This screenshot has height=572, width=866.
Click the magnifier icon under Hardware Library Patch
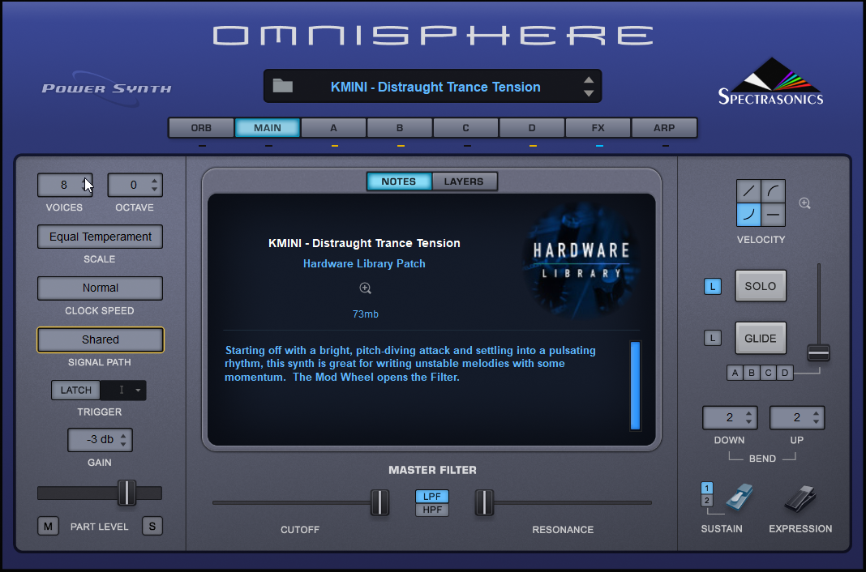point(365,288)
